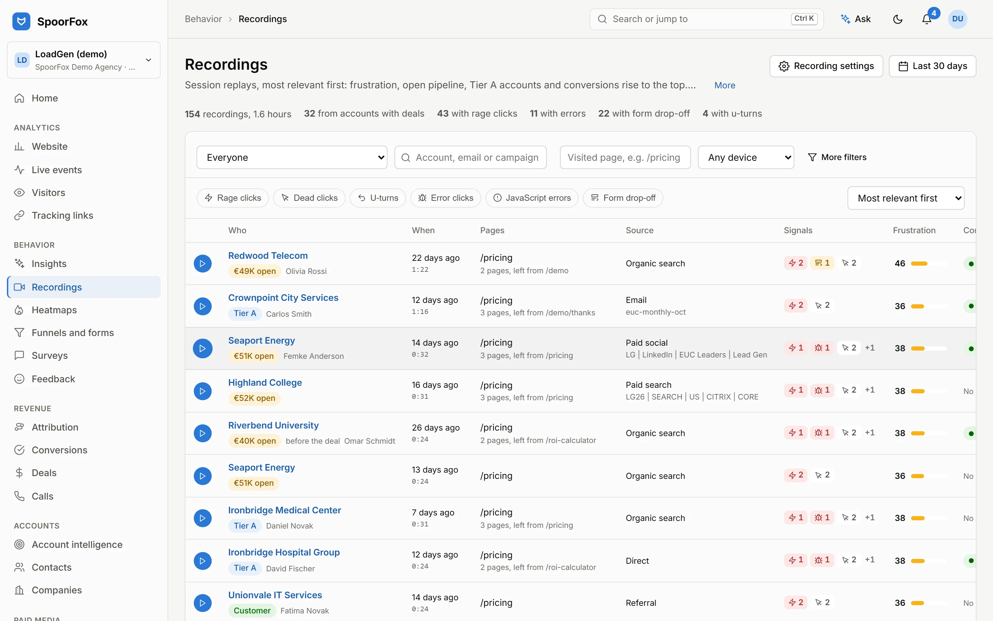Focus the Account, email or campaign search field
Screen dimensions: 993x621
[x=470, y=157]
